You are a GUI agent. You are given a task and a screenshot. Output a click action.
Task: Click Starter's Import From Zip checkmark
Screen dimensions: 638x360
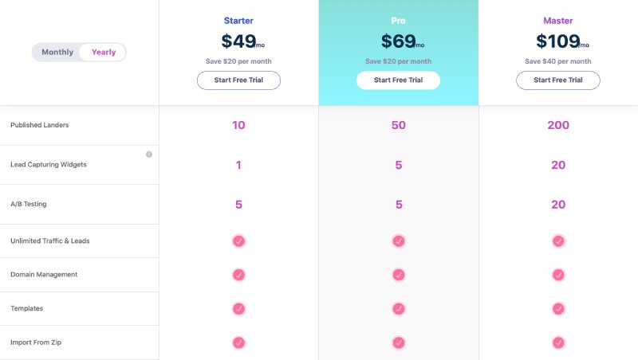point(238,343)
